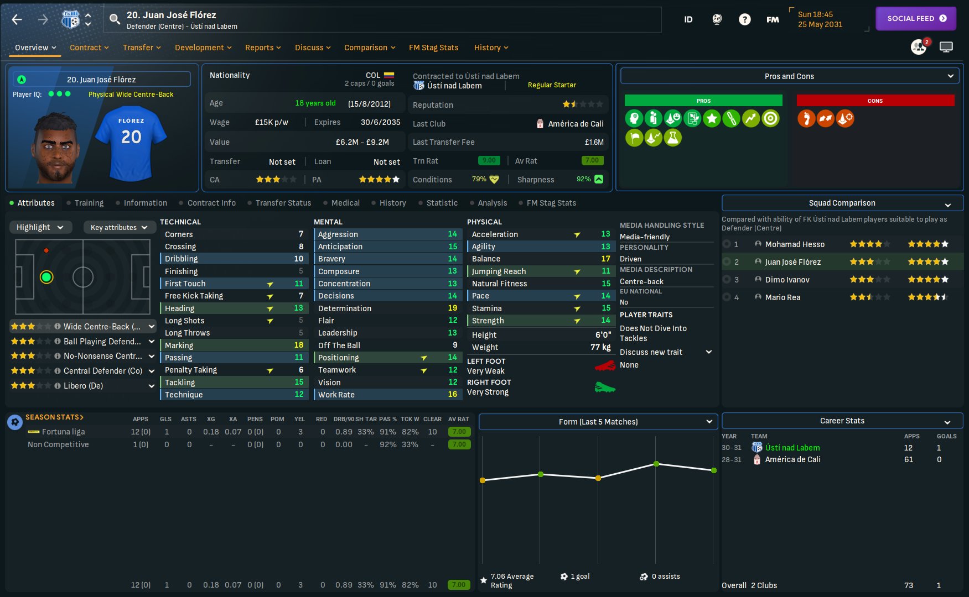The width and height of the screenshot is (969, 597).
Task: Click the heart condition icon beside 79%
Action: point(494,179)
